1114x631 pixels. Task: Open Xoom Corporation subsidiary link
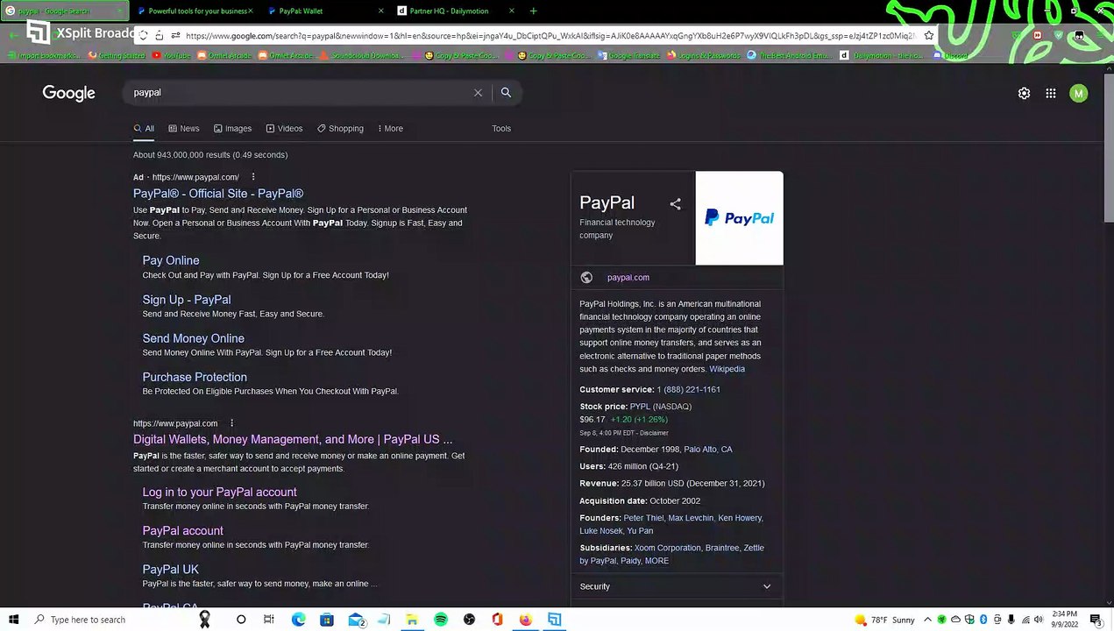coord(667,548)
